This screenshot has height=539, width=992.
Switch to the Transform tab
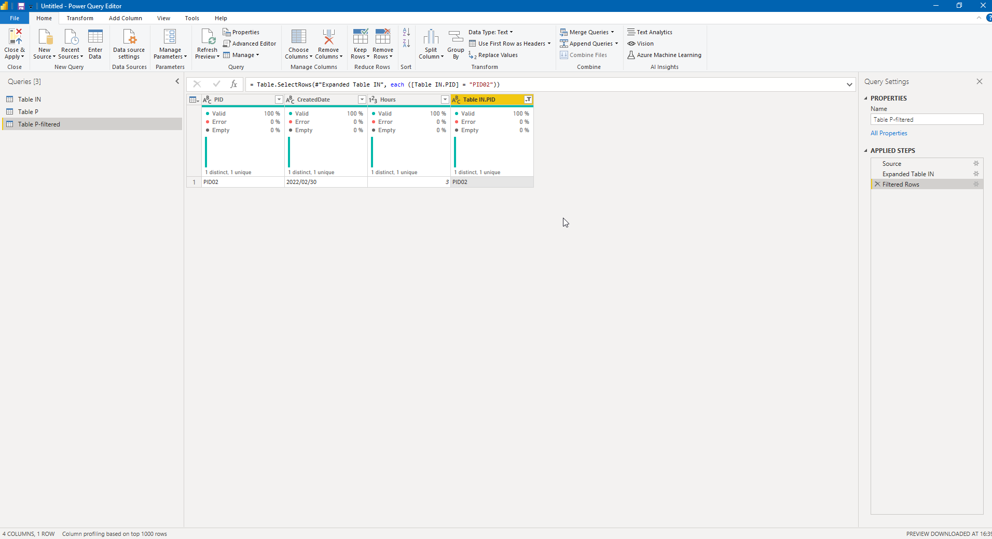point(80,18)
